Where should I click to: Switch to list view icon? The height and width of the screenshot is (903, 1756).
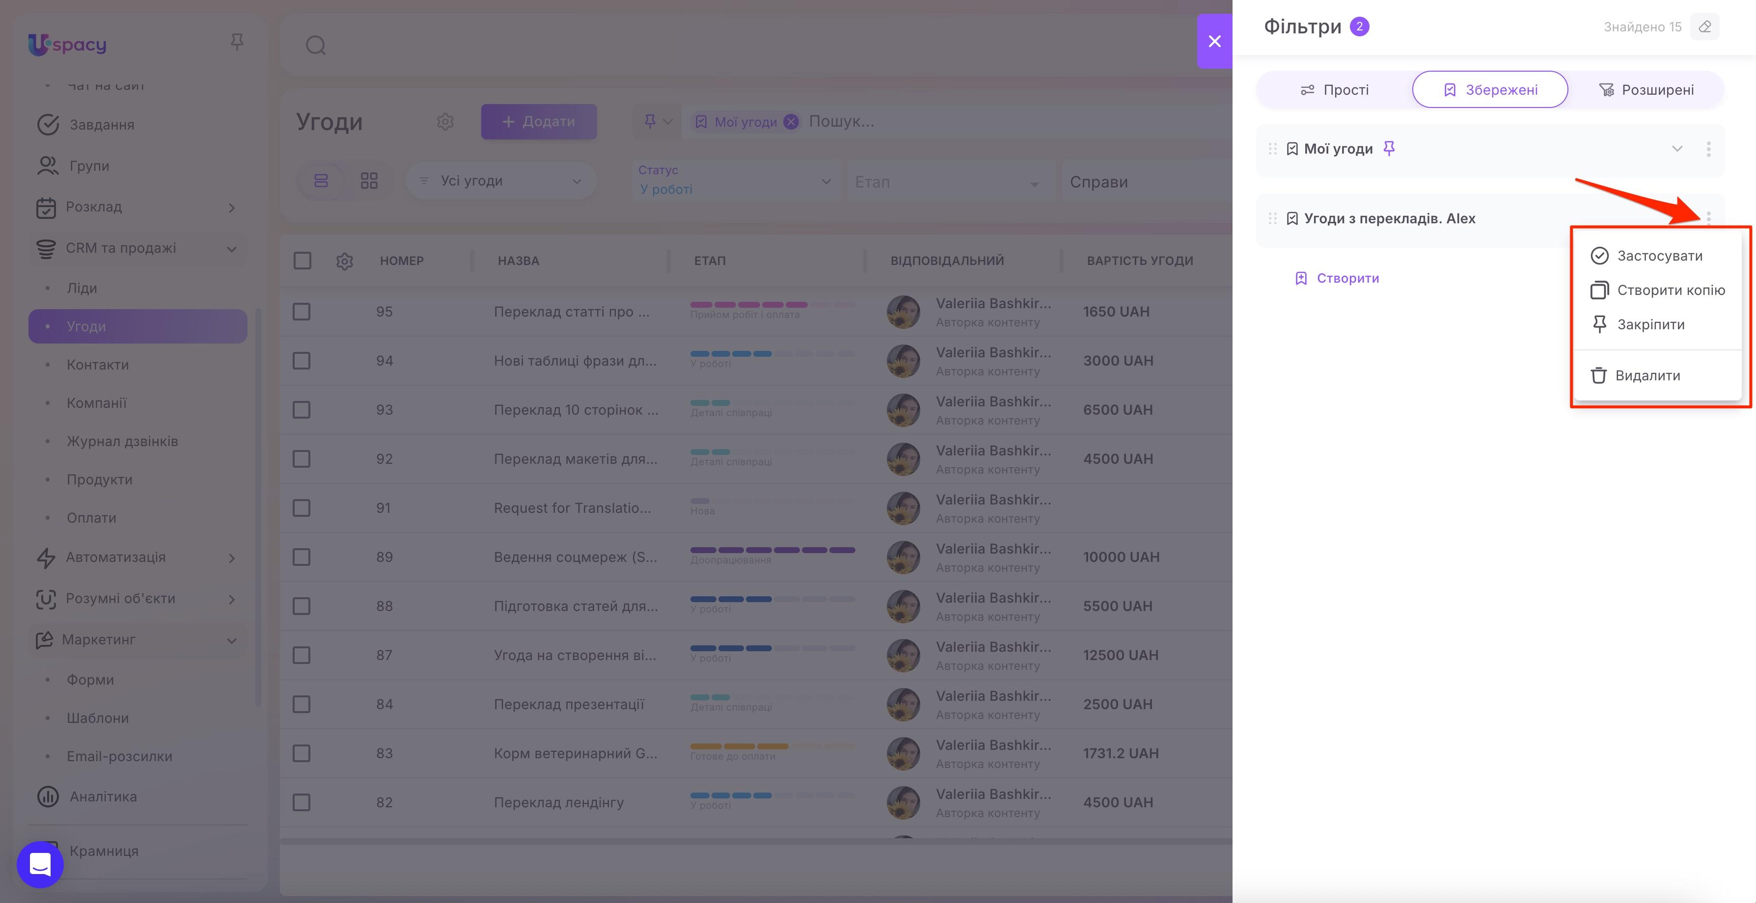[x=321, y=181]
